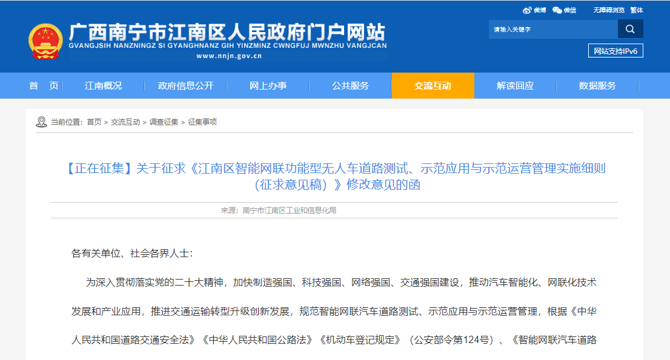This screenshot has width=670, height=360.
Task: Enable 无障碍浏览 accessibility mode
Action: tap(608, 10)
